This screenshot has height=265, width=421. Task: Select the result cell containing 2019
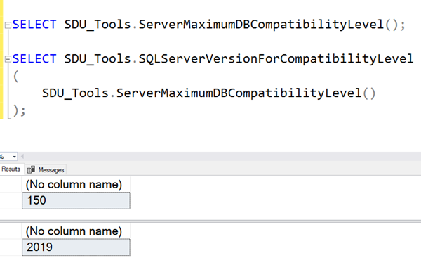click(76, 247)
